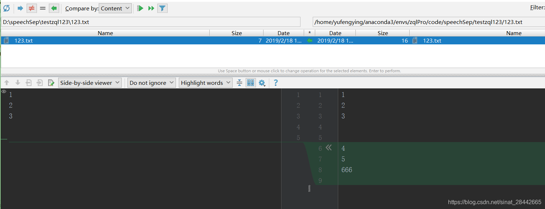Click the compare next file icon

[40, 83]
